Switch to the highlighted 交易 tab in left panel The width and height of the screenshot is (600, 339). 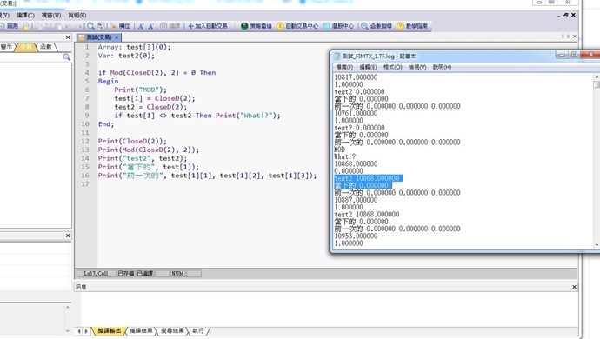tap(26, 47)
